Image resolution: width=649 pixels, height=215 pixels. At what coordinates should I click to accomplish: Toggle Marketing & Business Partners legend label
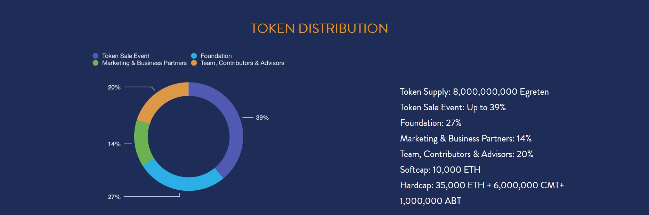144,63
